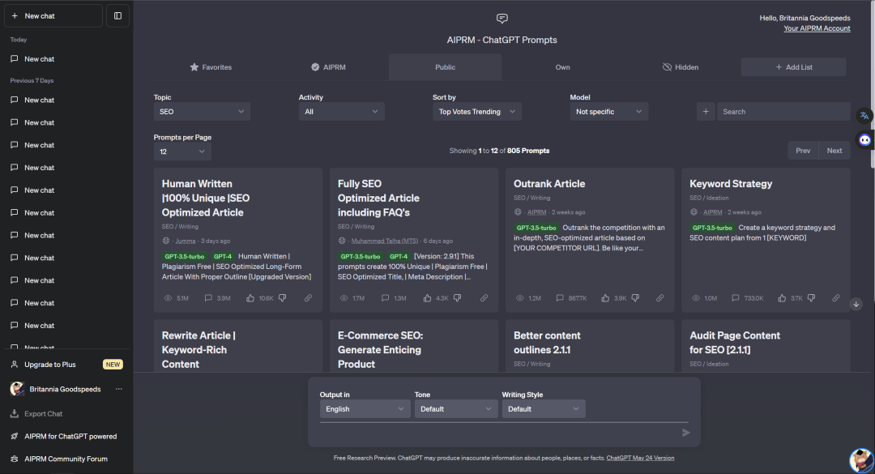
Task: Click the send message arrow icon
Action: click(686, 433)
